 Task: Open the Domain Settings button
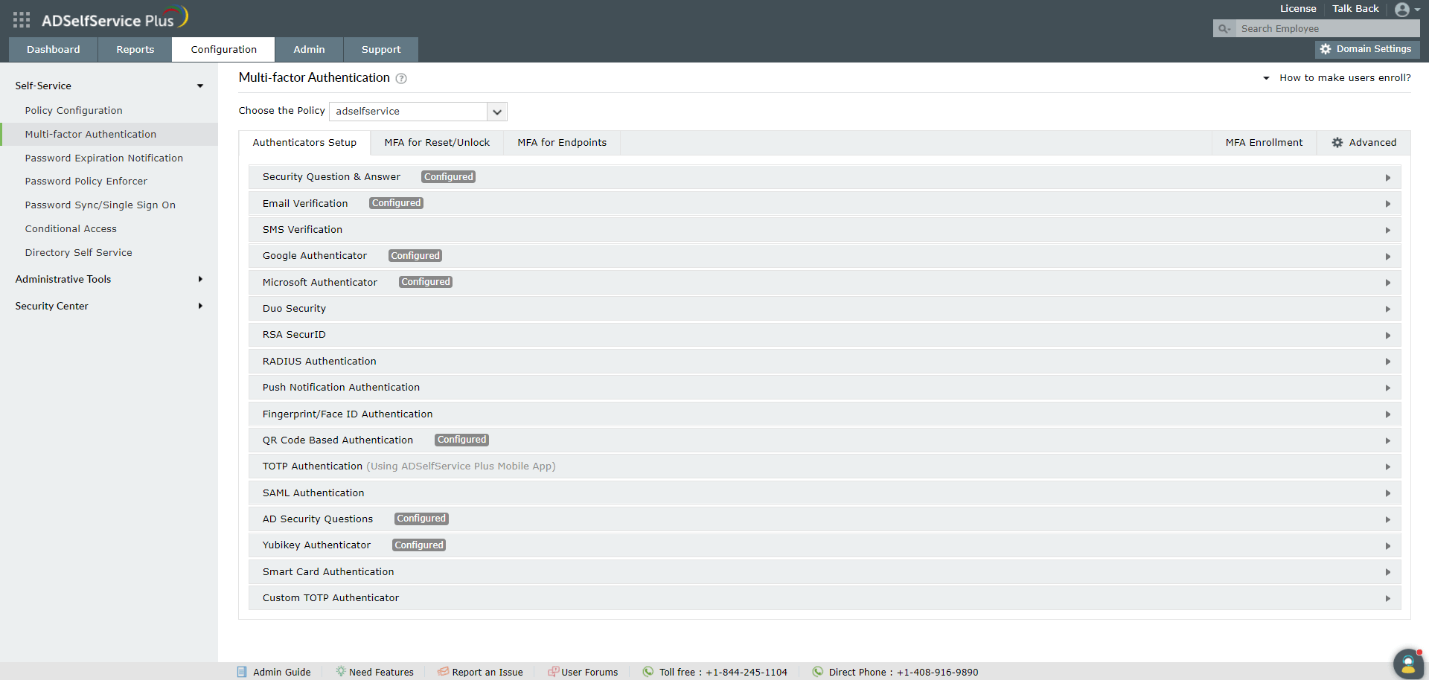pyautogui.click(x=1367, y=49)
